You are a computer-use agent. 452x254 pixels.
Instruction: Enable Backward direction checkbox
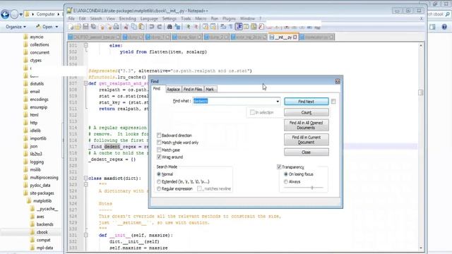(x=159, y=135)
